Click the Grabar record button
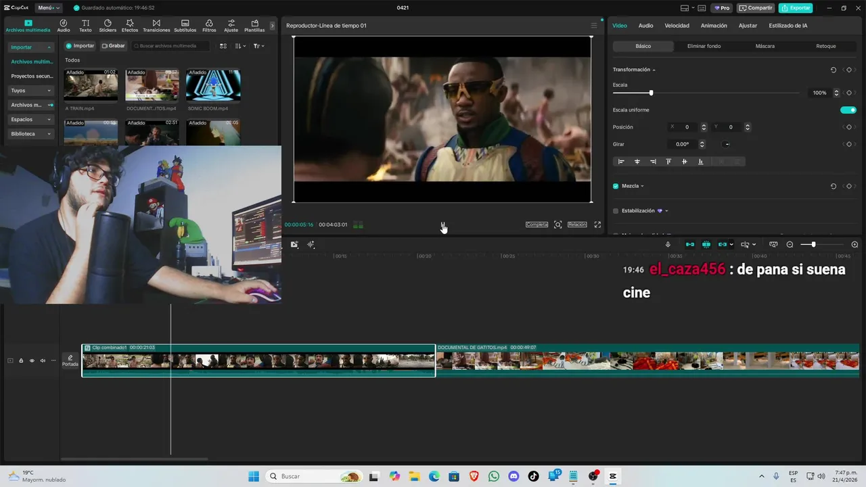Viewport: 866px width, 487px height. pyautogui.click(x=114, y=46)
